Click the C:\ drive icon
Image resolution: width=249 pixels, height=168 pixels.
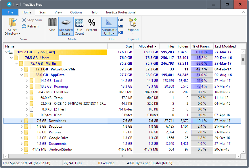(10, 52)
